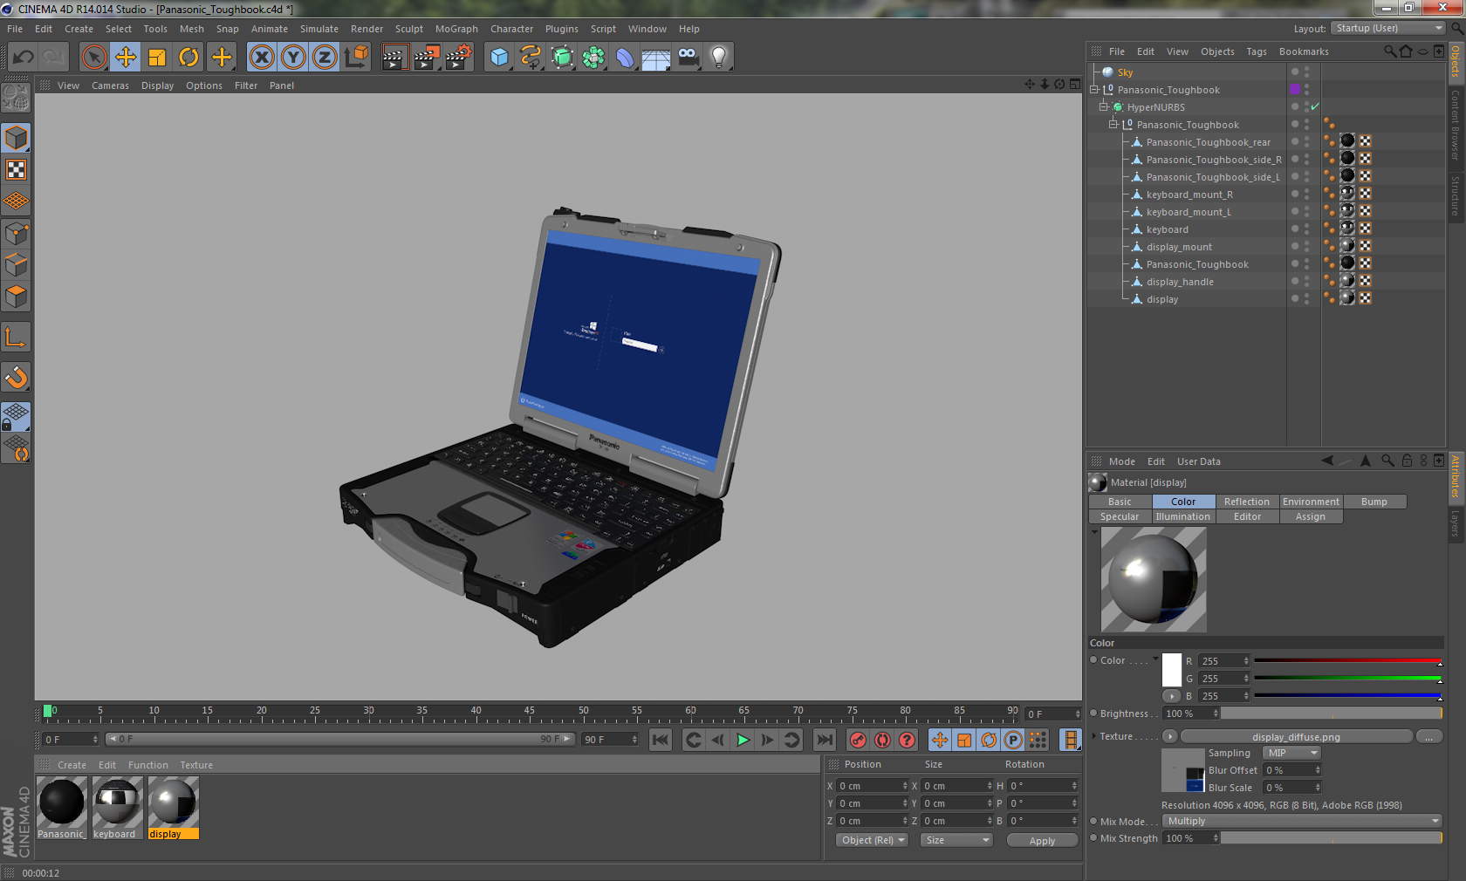Click texture options arrow button
The width and height of the screenshot is (1466, 881).
[1170, 736]
